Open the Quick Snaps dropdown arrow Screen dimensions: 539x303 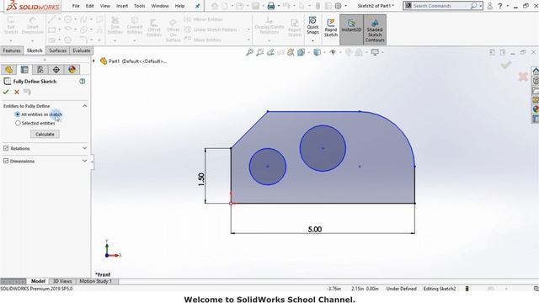click(x=312, y=41)
